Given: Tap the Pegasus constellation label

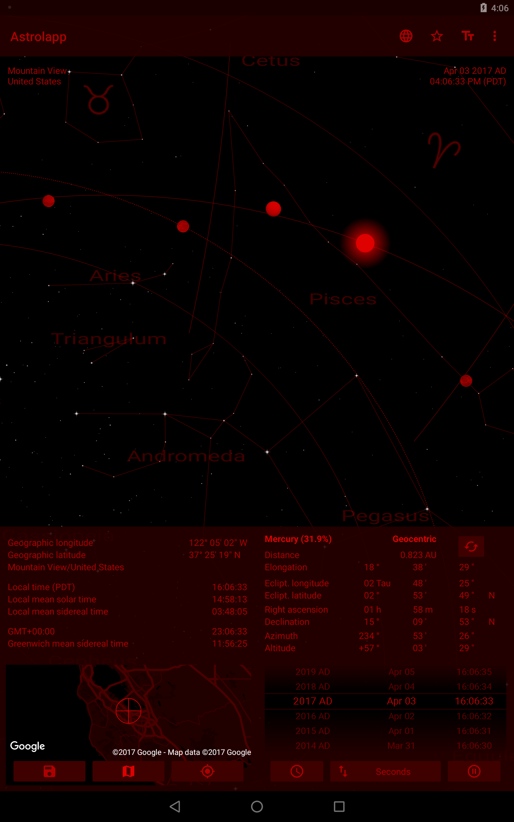Looking at the screenshot, I should 385,516.
